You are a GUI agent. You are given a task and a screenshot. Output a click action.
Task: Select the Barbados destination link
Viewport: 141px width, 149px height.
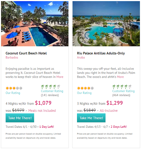pyautogui.click(x=12, y=57)
